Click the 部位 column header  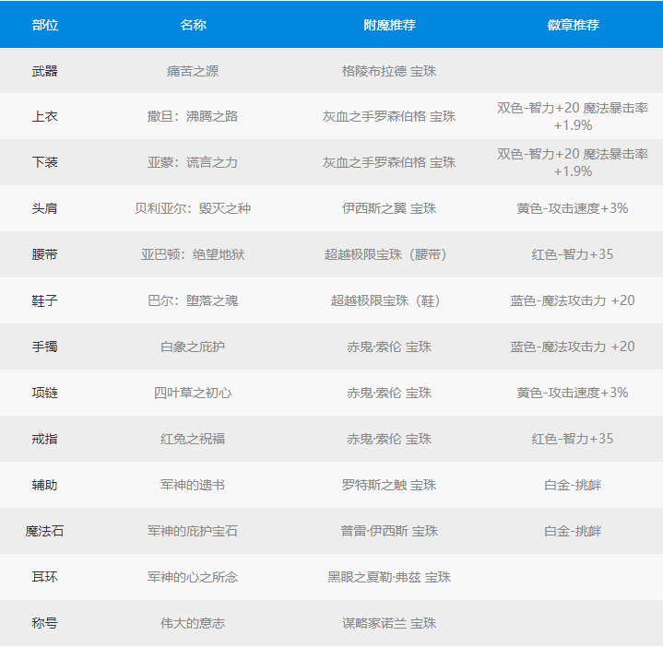tap(44, 25)
